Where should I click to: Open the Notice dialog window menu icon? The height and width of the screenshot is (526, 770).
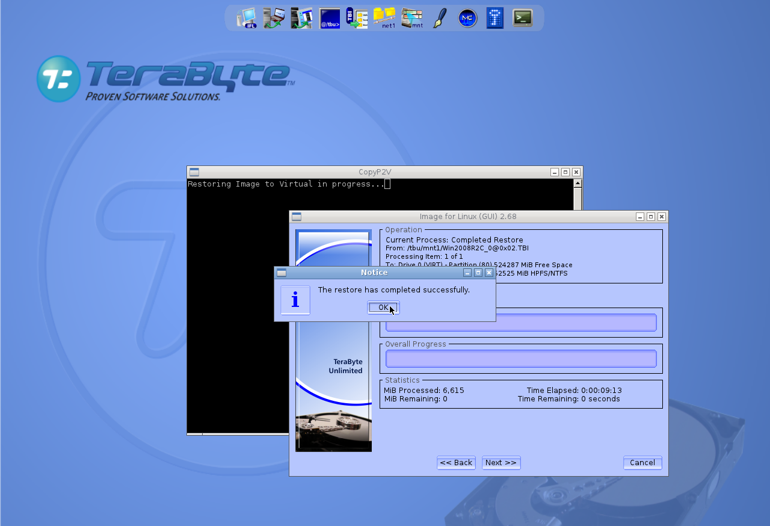(282, 273)
